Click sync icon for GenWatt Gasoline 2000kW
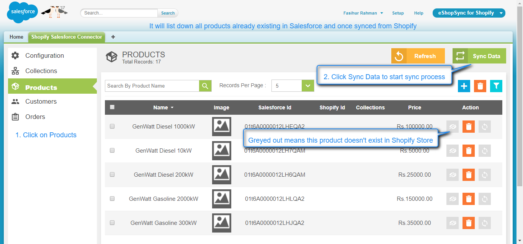Viewport: 523px width, 244px height. point(485,199)
